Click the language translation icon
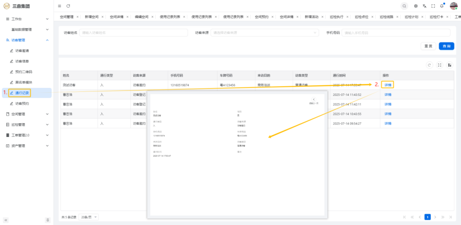Screen dimensions: 461x225 tap(424, 6)
